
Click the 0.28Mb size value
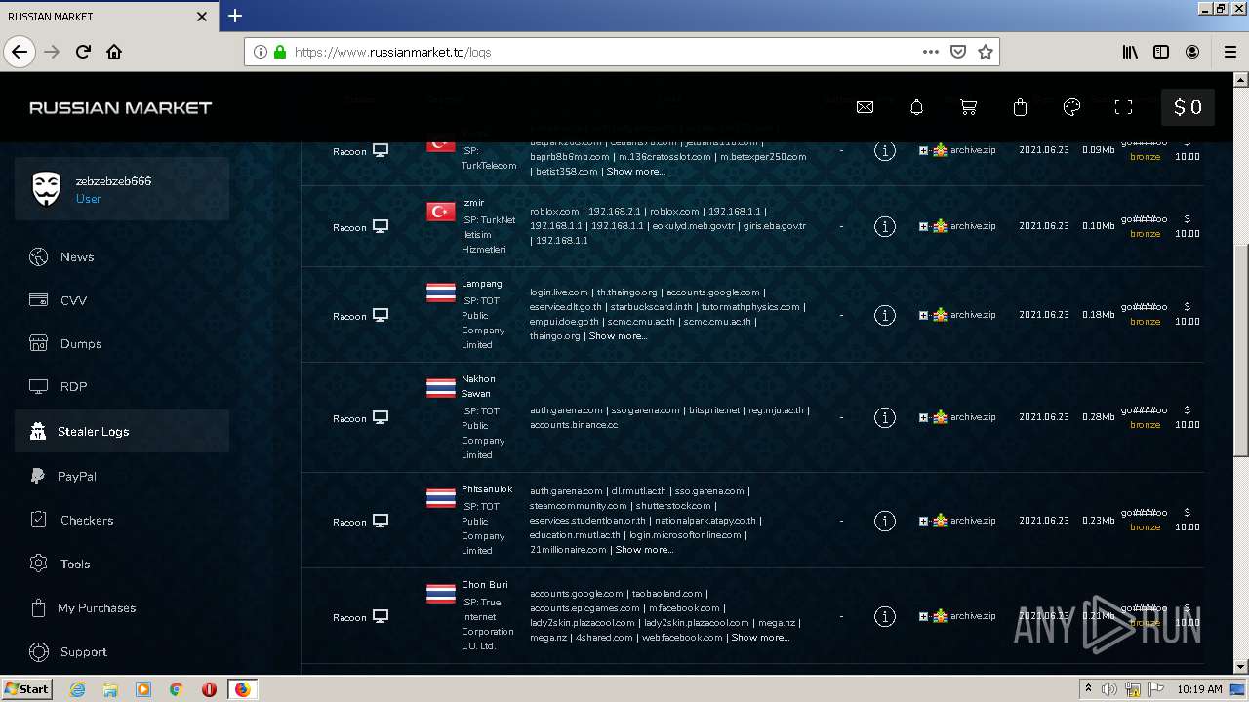1098,417
